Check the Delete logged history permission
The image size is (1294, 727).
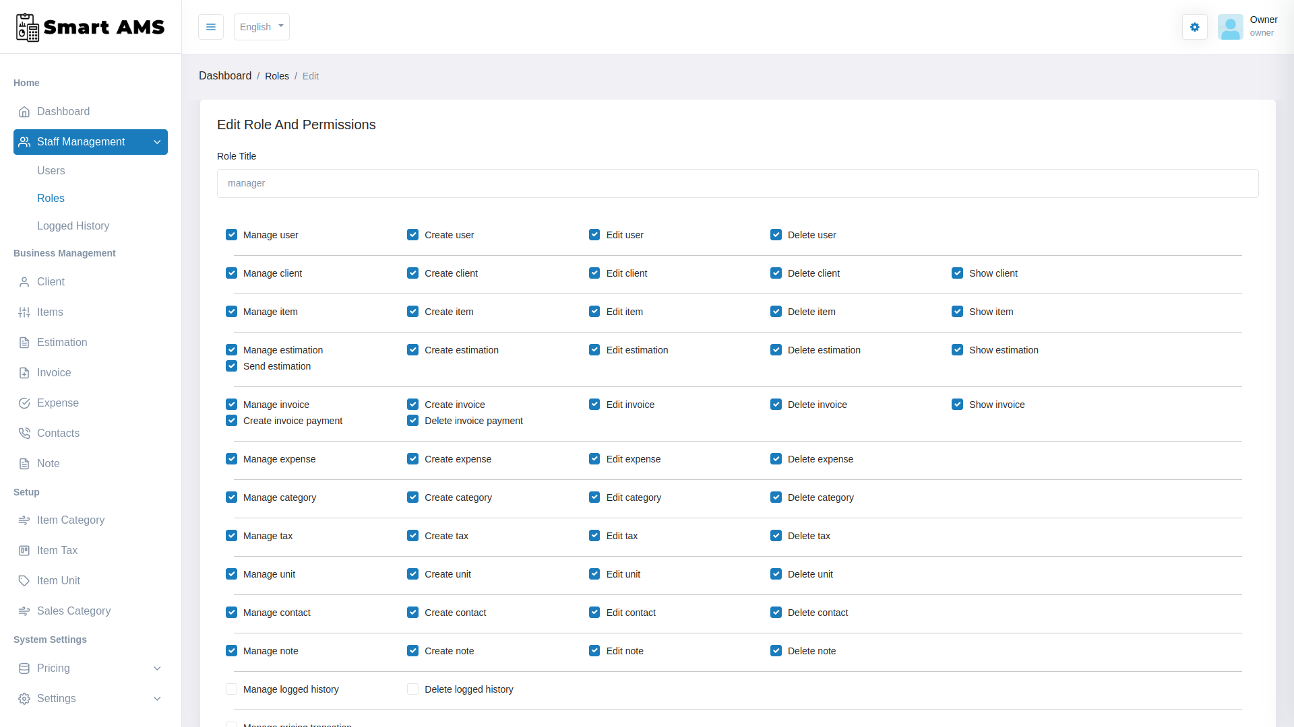(x=412, y=689)
